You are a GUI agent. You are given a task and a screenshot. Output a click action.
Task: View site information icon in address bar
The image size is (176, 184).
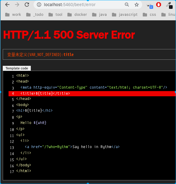pos(39,5)
